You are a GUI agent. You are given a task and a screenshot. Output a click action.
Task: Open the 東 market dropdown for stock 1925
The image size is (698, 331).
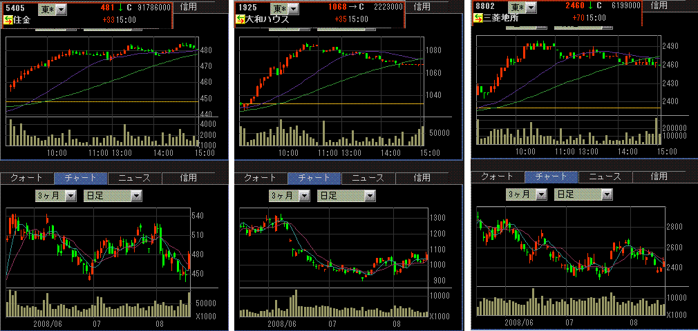294,8
